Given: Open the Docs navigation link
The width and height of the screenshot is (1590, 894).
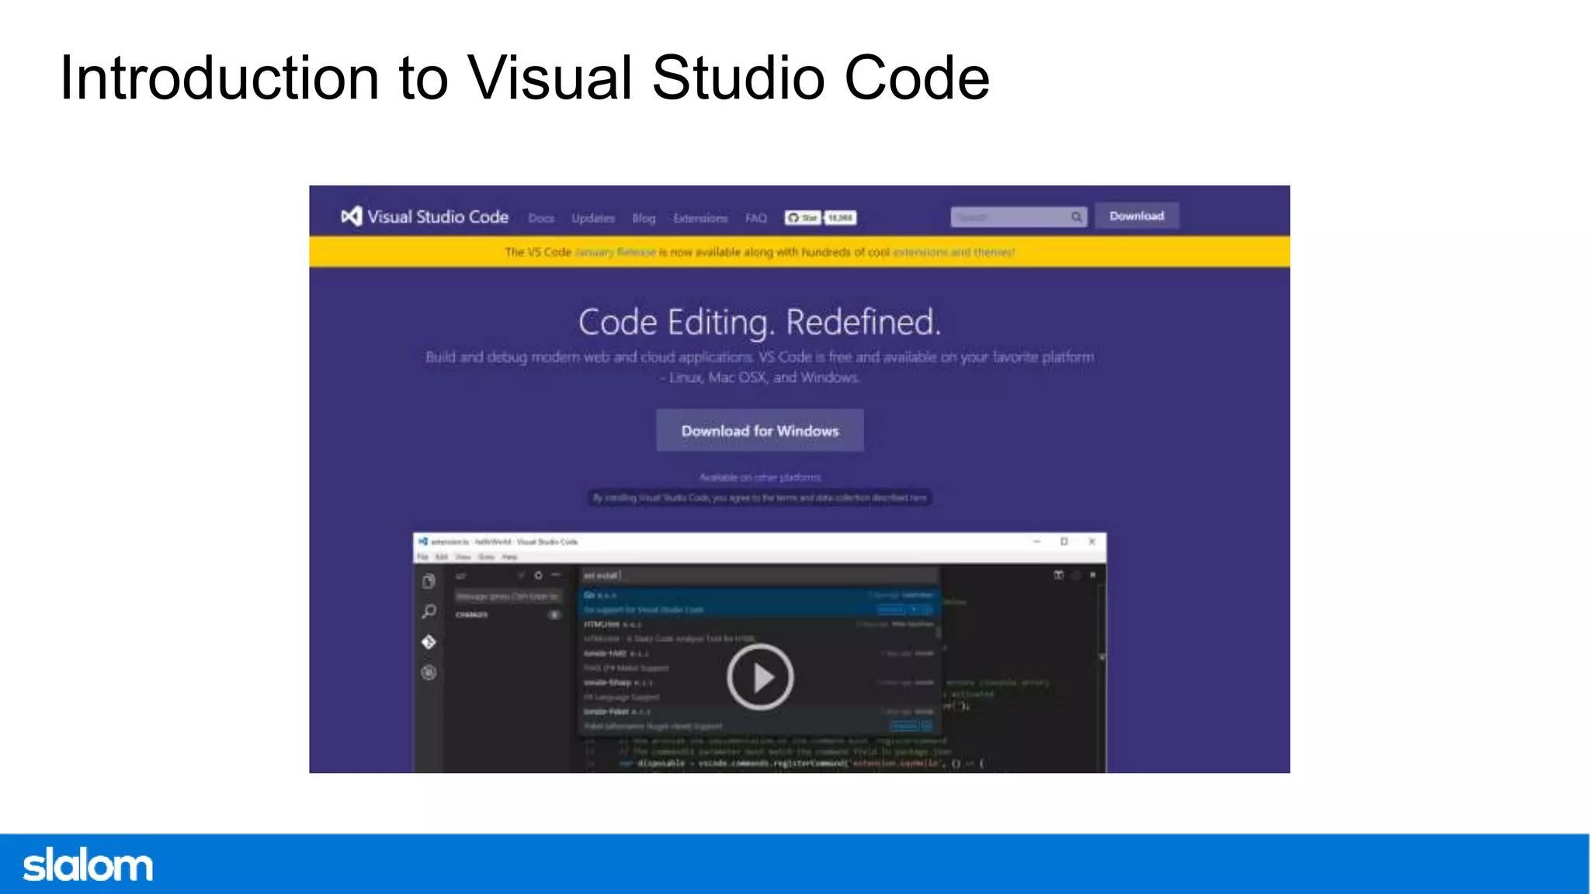Looking at the screenshot, I should coord(541,218).
